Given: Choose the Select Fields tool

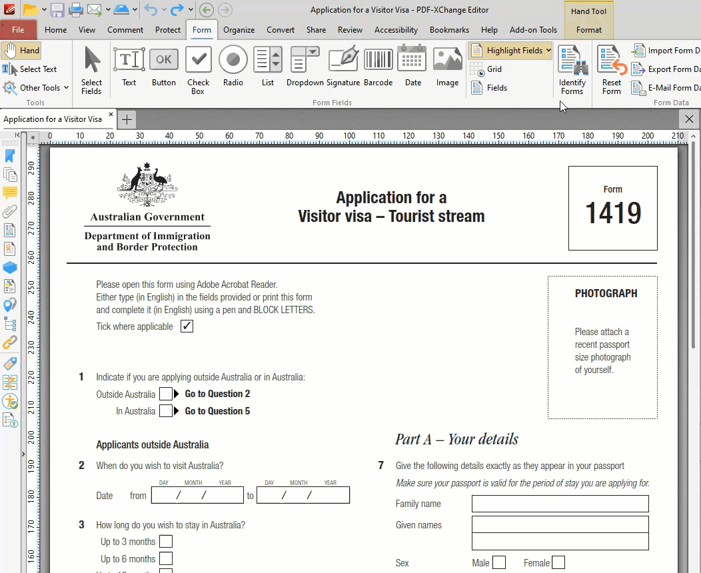Looking at the screenshot, I should [x=92, y=70].
